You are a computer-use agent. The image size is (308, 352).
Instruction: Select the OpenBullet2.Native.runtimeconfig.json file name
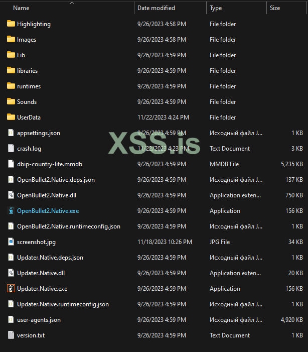click(x=69, y=226)
